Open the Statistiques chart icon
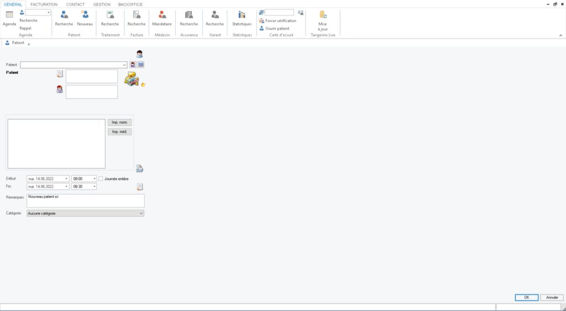 coord(242,16)
